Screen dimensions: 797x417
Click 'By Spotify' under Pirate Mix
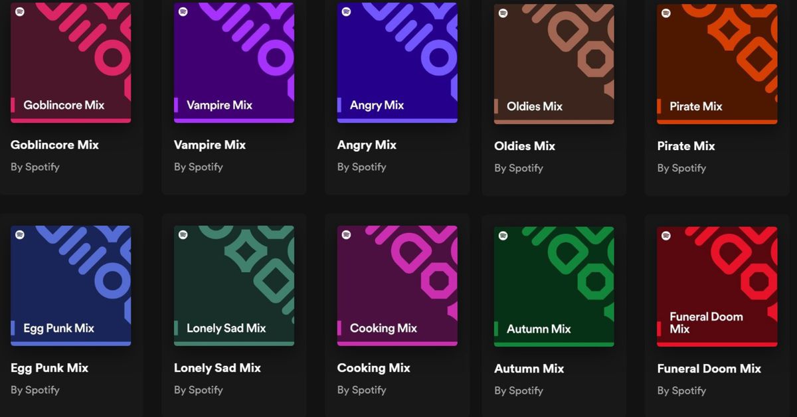(x=681, y=168)
